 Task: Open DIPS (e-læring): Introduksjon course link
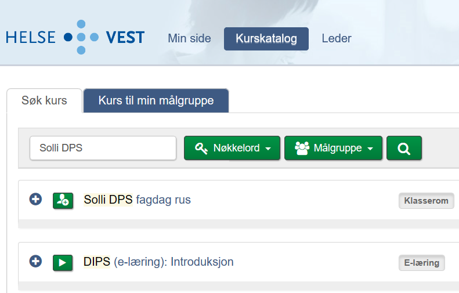(x=158, y=262)
